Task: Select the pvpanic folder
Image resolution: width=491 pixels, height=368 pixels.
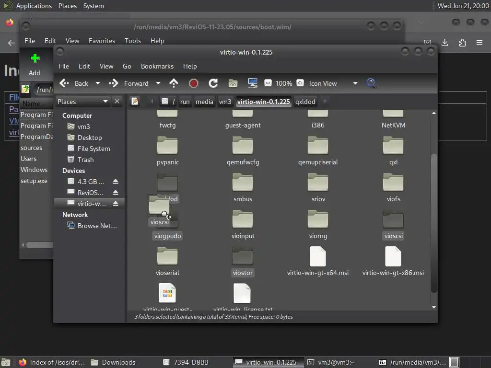Action: [x=167, y=151]
